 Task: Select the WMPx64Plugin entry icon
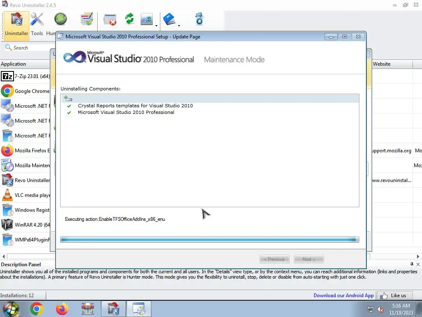(7, 239)
